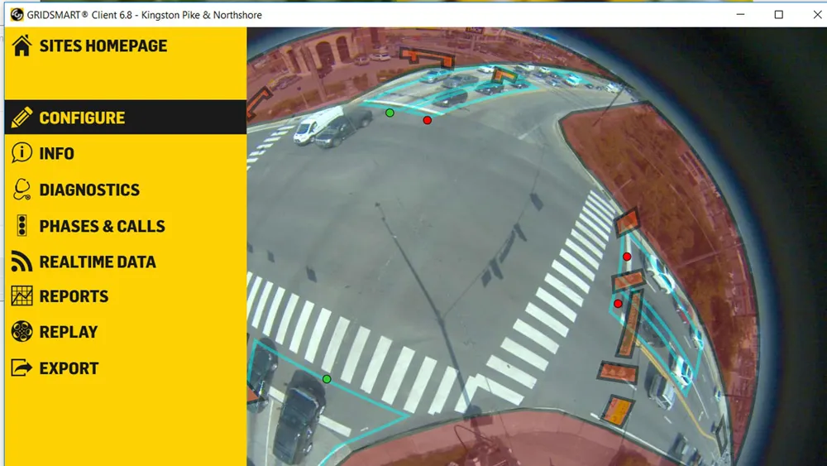Open PHASES & CALLS
Viewport: 827px width, 466px height.
coord(103,226)
